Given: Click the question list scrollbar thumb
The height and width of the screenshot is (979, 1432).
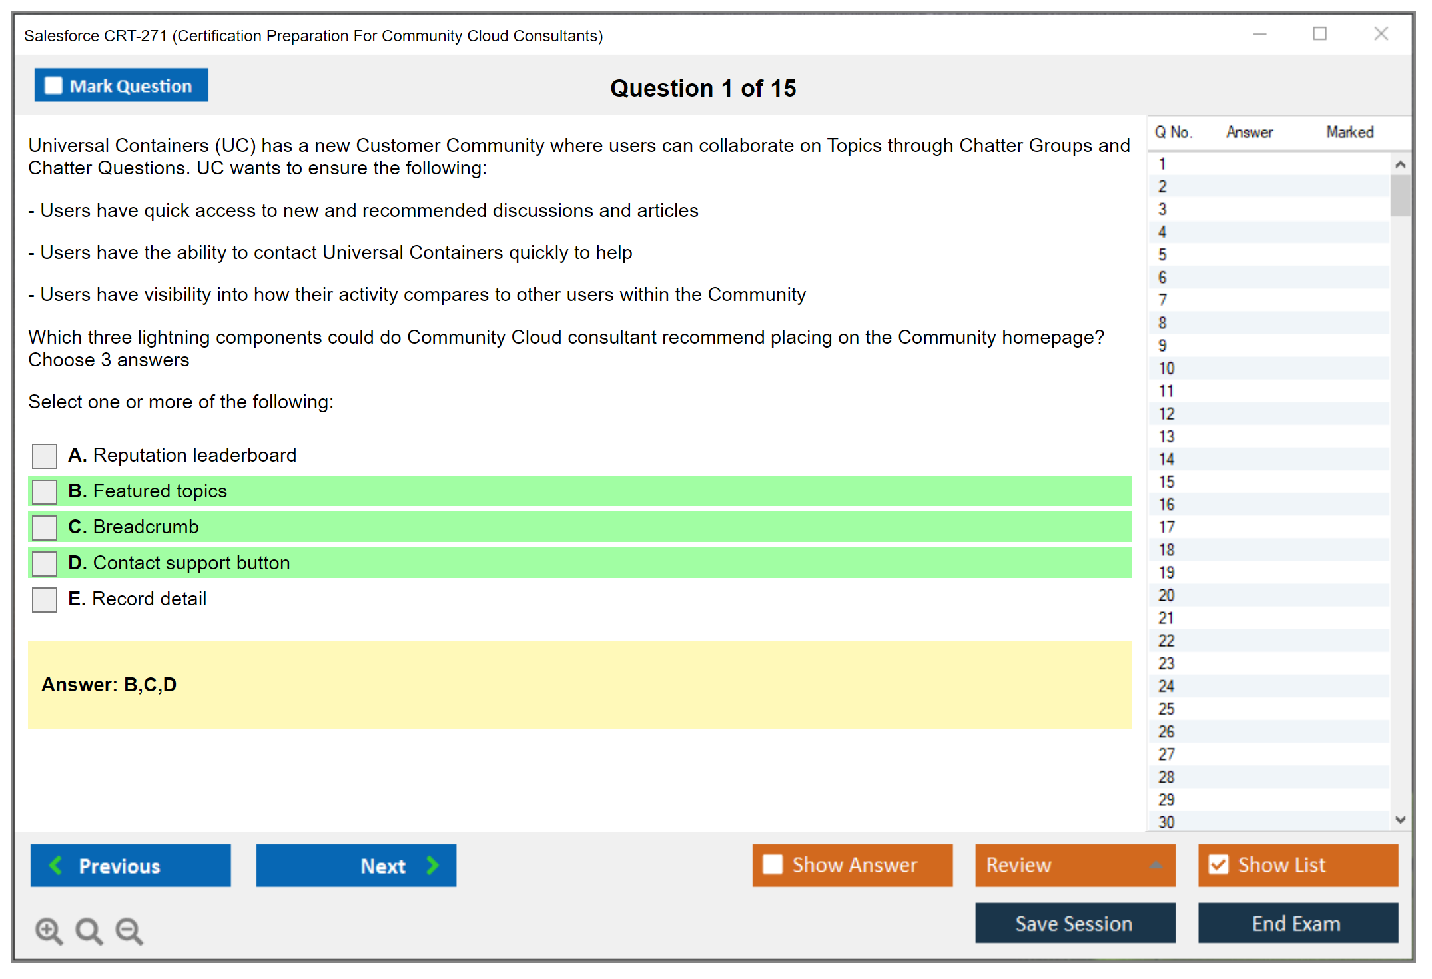Looking at the screenshot, I should pyautogui.click(x=1400, y=195).
